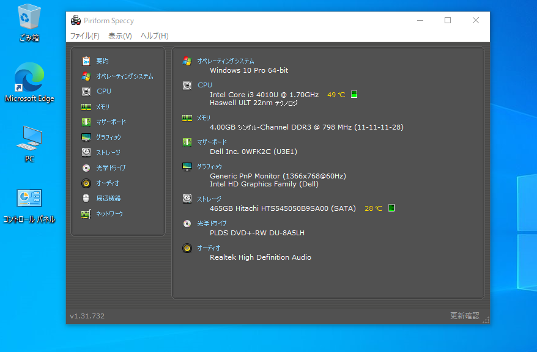
Task: Click the green storage temperature indicator icon
Action: [391, 208]
